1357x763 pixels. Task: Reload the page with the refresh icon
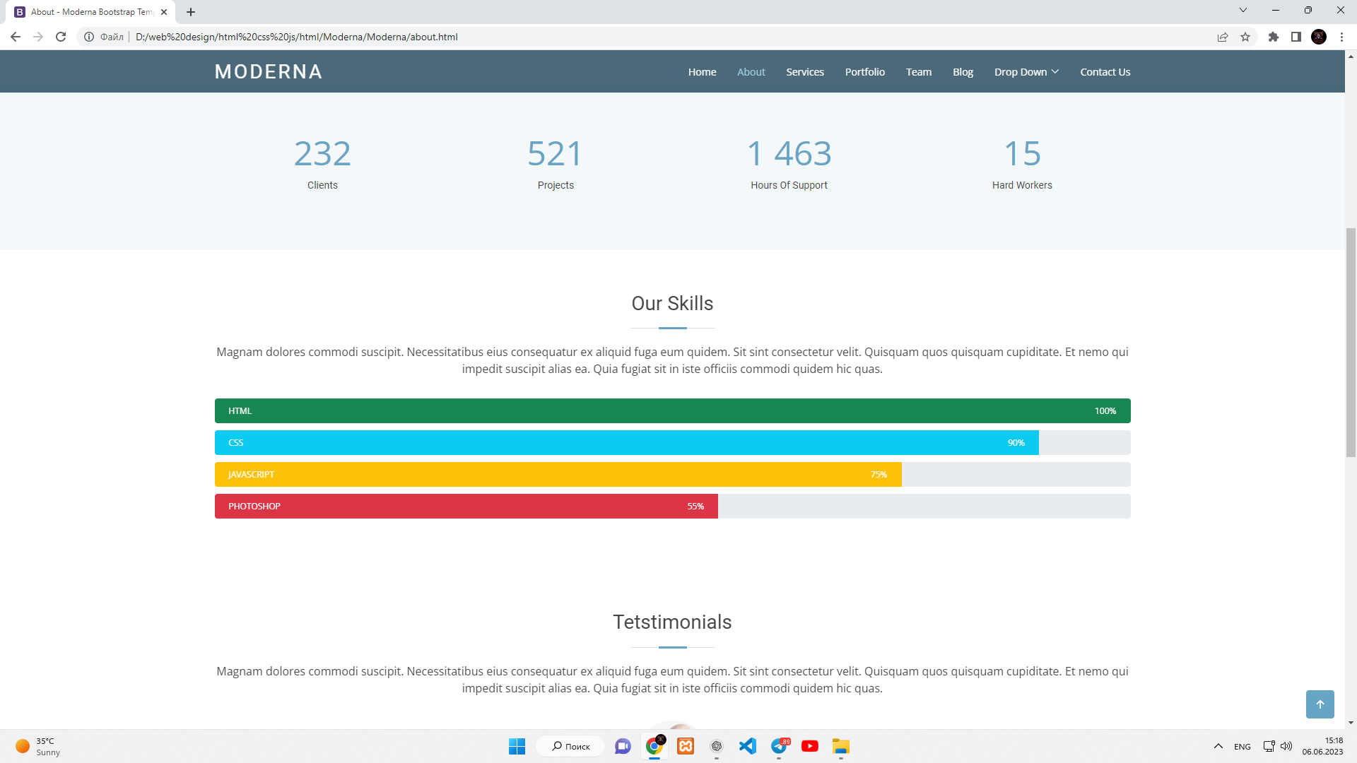click(x=61, y=37)
